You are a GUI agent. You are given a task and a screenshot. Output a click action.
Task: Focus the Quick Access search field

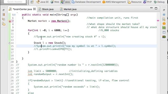(x=15, y=2)
